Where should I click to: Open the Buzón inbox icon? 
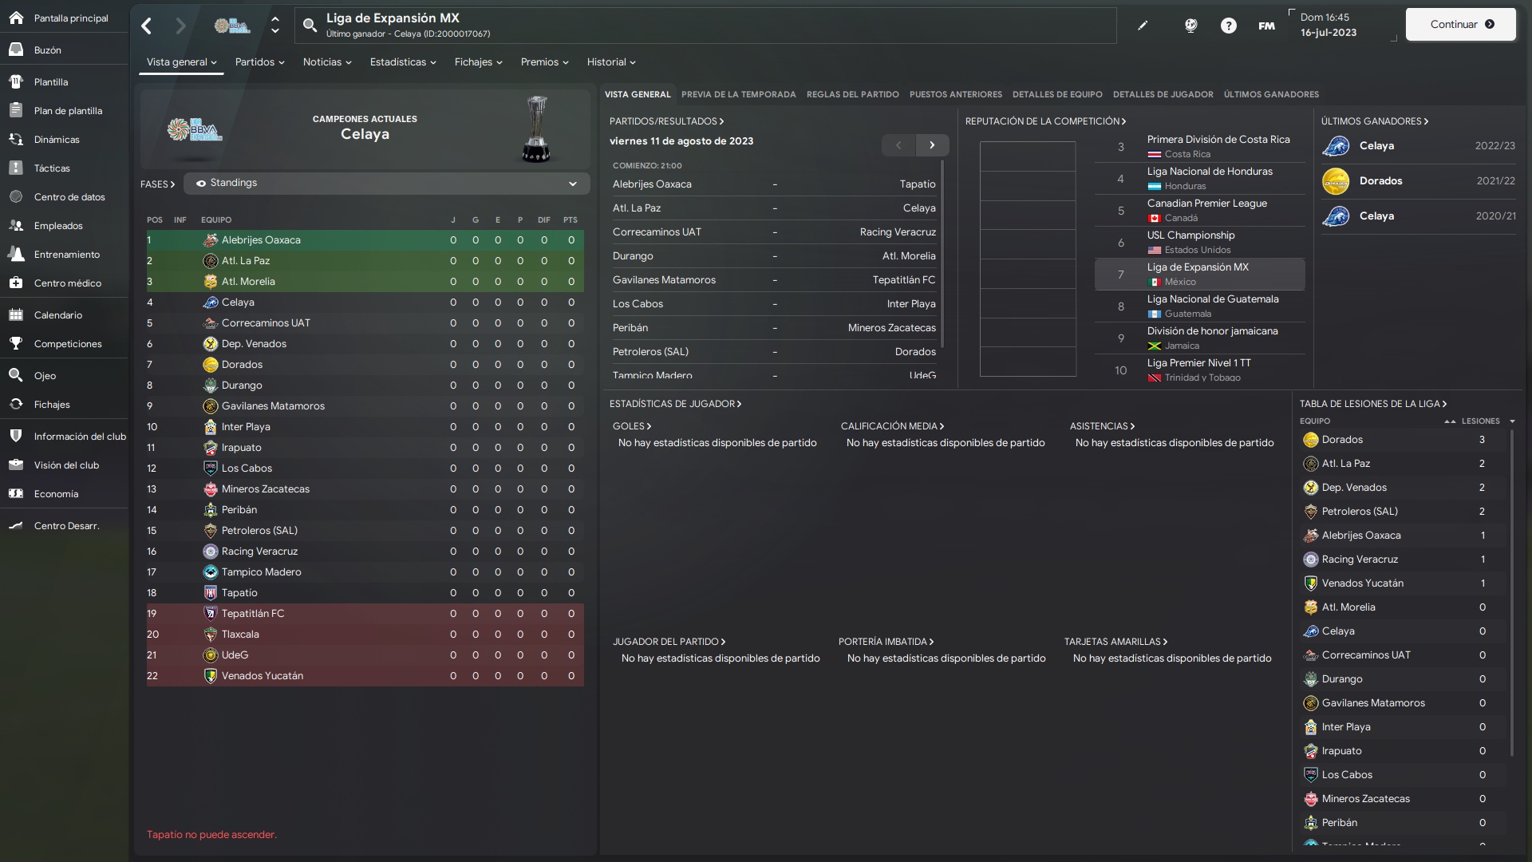click(16, 49)
